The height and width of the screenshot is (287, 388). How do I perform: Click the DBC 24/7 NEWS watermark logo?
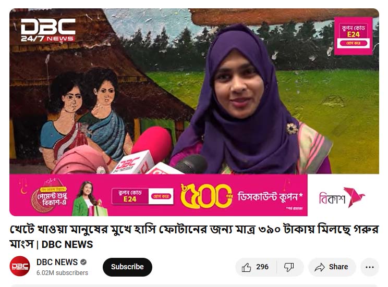(x=48, y=30)
